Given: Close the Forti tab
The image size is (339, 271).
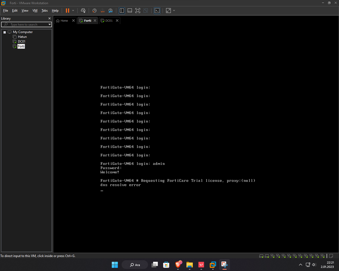Looking at the screenshot, I should (95, 21).
